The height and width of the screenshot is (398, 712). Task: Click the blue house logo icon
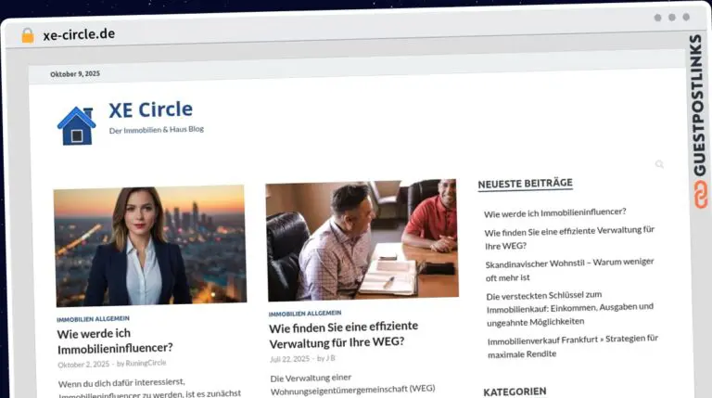(76, 125)
